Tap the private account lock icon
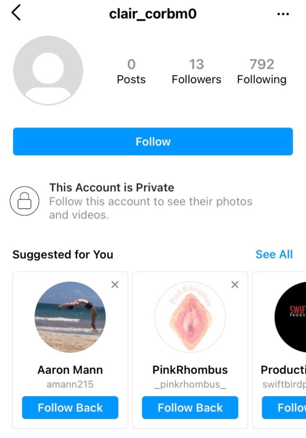This screenshot has height=438, width=306. [x=24, y=201]
